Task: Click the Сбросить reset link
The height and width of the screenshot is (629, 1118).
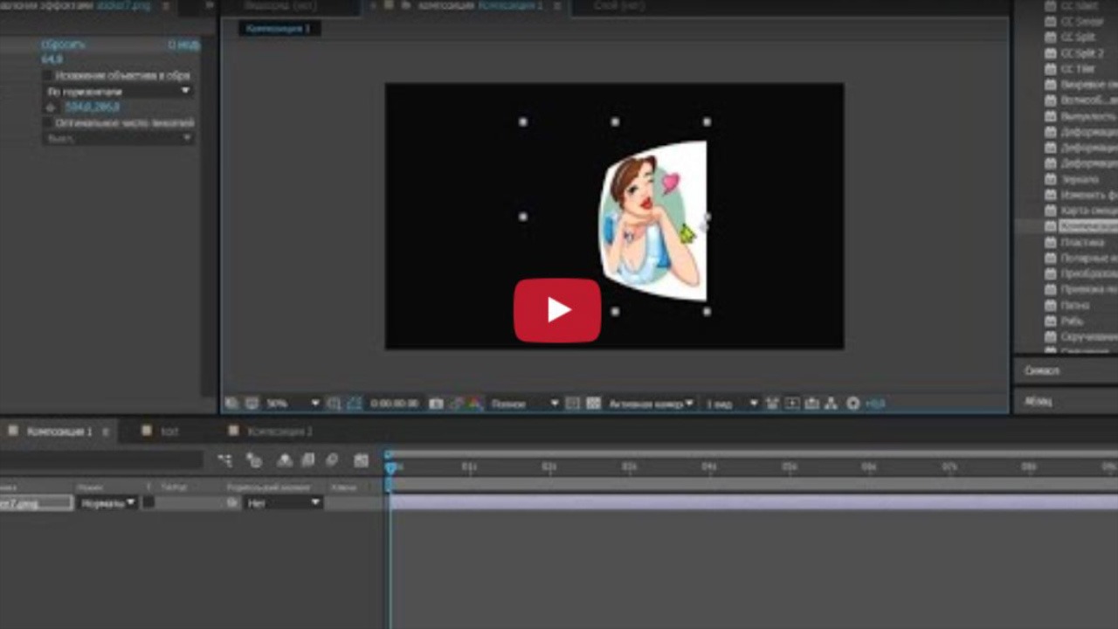Action: tap(63, 45)
